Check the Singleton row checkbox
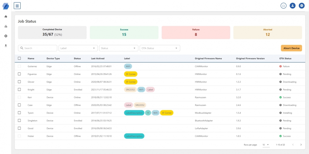This screenshot has height=154, width=309. (19, 120)
